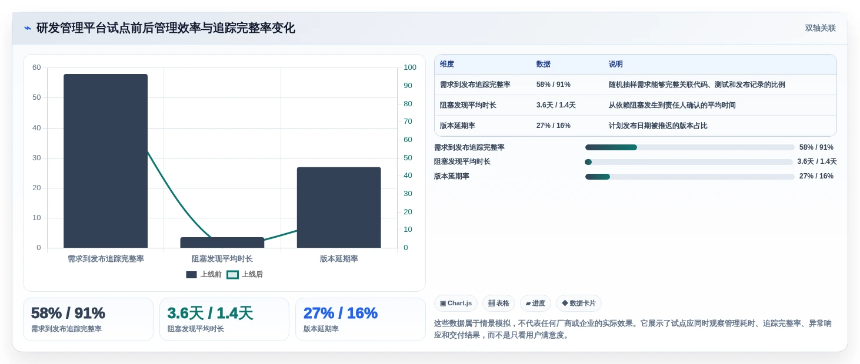860x364 pixels.
Task: Toggle the 上线后 legend item
Action: click(245, 274)
